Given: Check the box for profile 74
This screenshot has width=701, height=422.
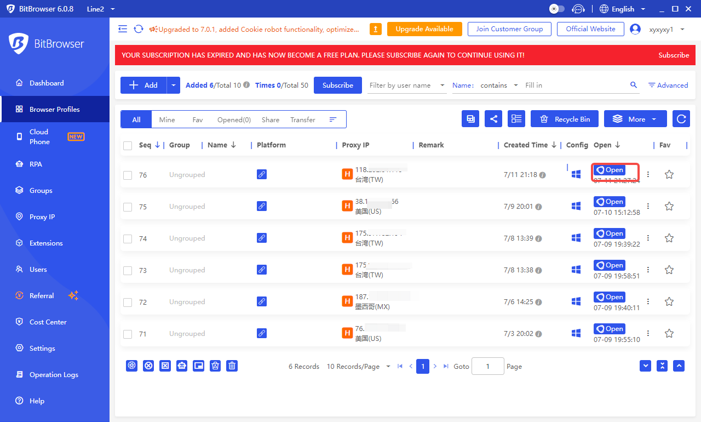Looking at the screenshot, I should (128, 238).
